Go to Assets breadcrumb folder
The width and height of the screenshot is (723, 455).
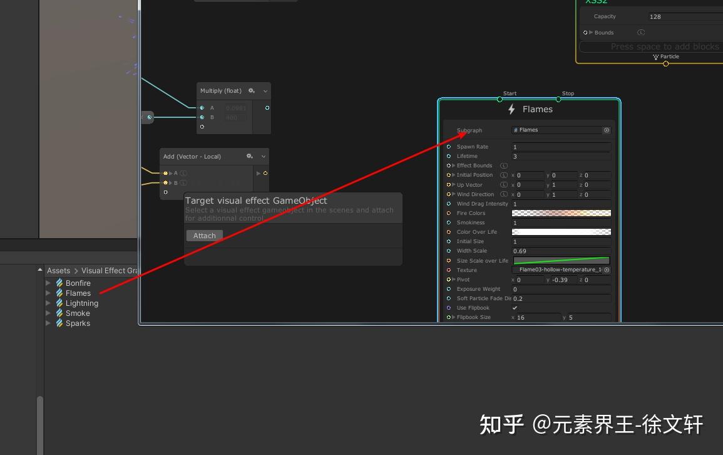click(59, 271)
